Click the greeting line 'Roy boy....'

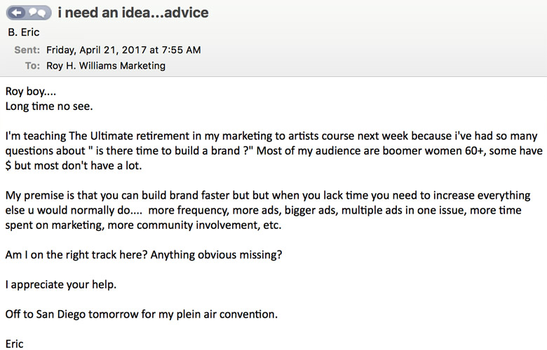(x=31, y=92)
